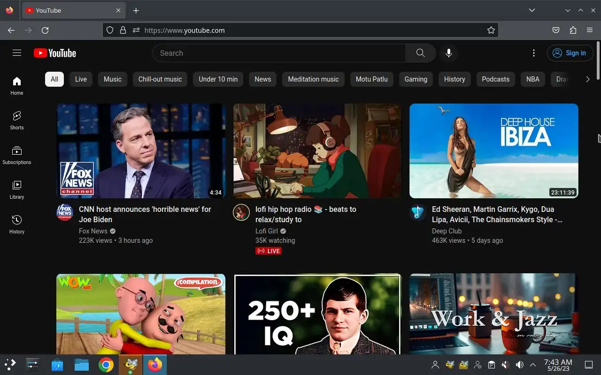Open CNN host announces 'horrible news' title
601x375 pixels.
[145, 214]
